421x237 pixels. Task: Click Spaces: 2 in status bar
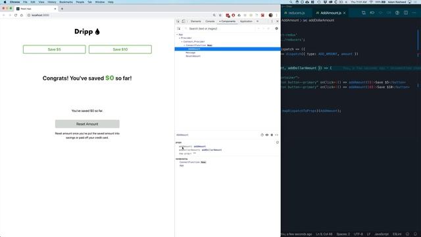coord(343,234)
